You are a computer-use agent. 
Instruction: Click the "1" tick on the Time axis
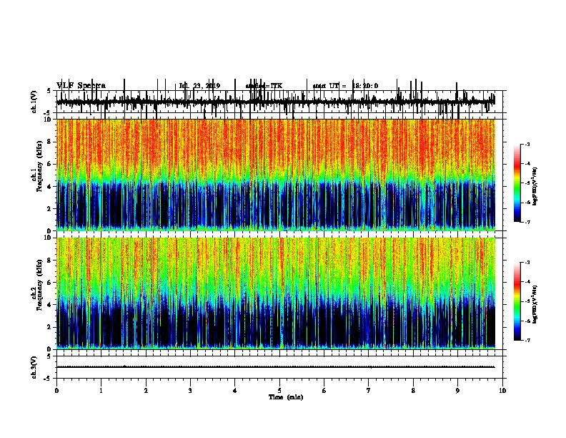101,391
